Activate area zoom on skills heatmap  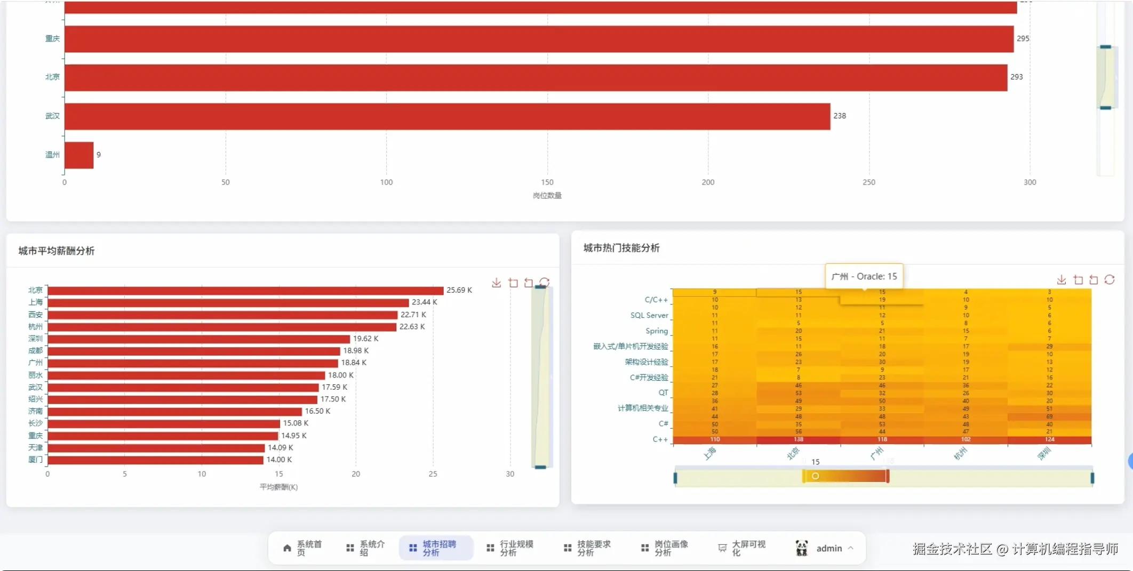click(x=1078, y=280)
